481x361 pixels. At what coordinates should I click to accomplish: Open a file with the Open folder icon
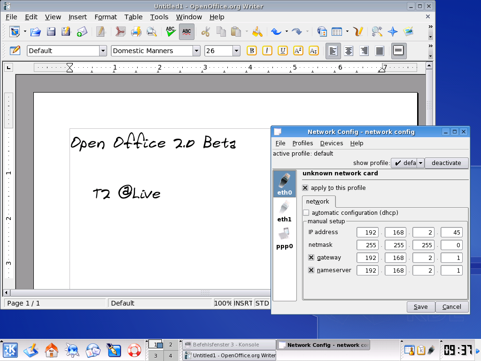pos(36,31)
